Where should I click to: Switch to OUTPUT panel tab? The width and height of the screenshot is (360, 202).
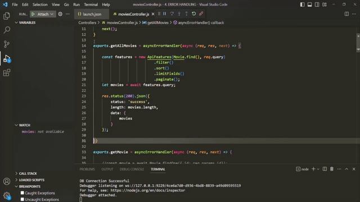(107, 169)
